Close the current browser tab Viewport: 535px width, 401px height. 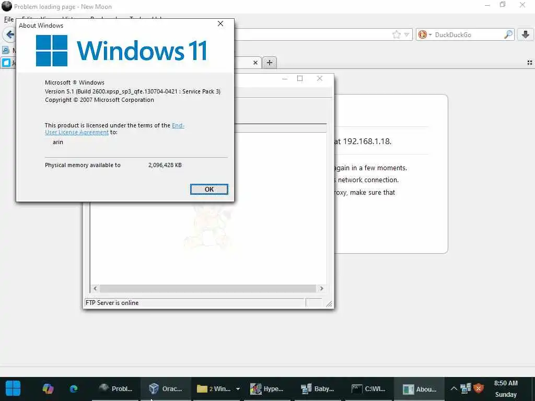pos(255,63)
